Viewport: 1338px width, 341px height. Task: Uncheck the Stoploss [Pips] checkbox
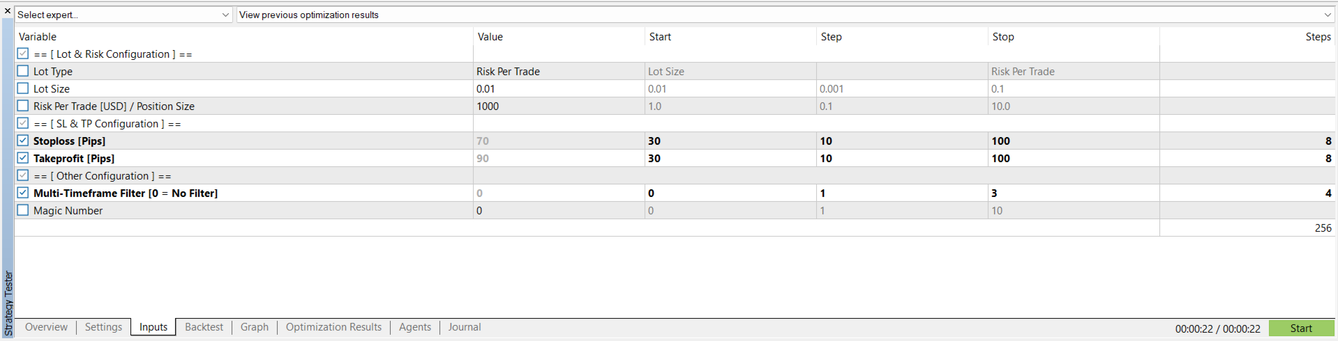[23, 141]
